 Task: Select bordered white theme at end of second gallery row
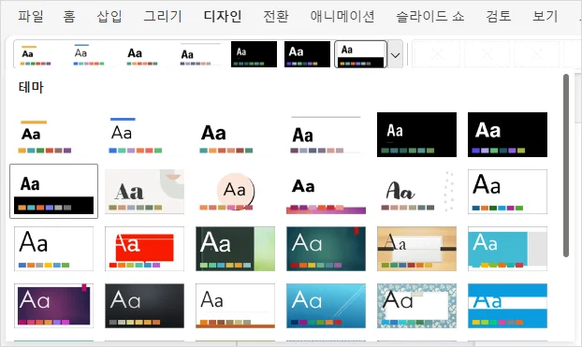point(507,192)
